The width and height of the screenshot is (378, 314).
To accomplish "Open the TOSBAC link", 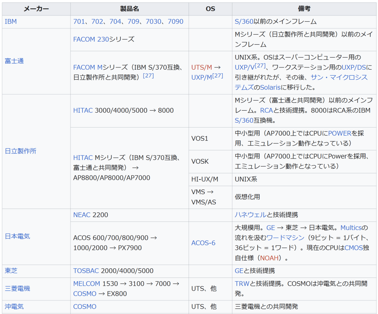I will 86,271.
